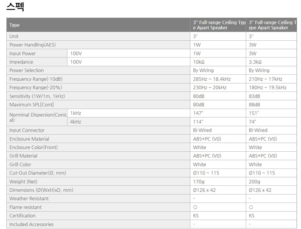Select the first speaker column header
The image size is (301, 229).
tap(219, 25)
